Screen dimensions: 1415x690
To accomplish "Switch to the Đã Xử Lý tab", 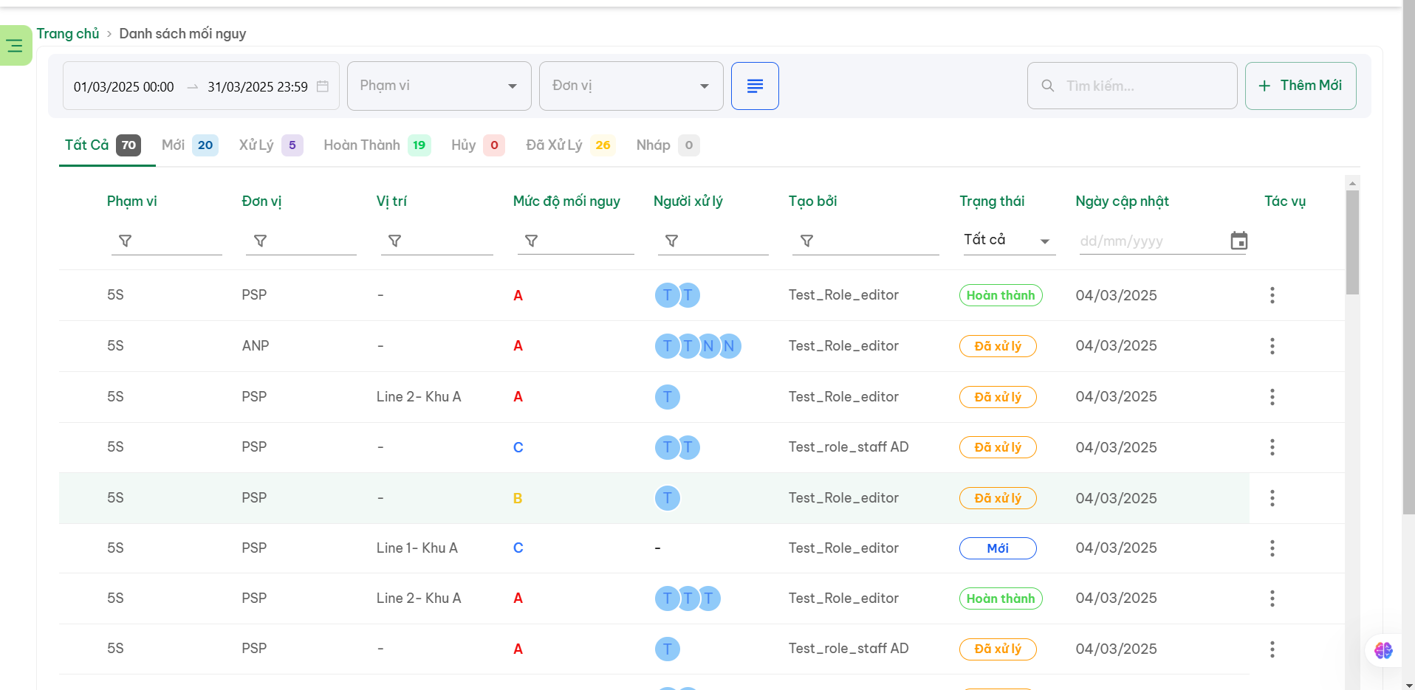I will click(570, 145).
